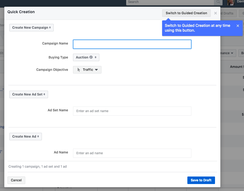Click the Ad Name input field
Viewport: 244px width, 191px height.
pos(132,153)
